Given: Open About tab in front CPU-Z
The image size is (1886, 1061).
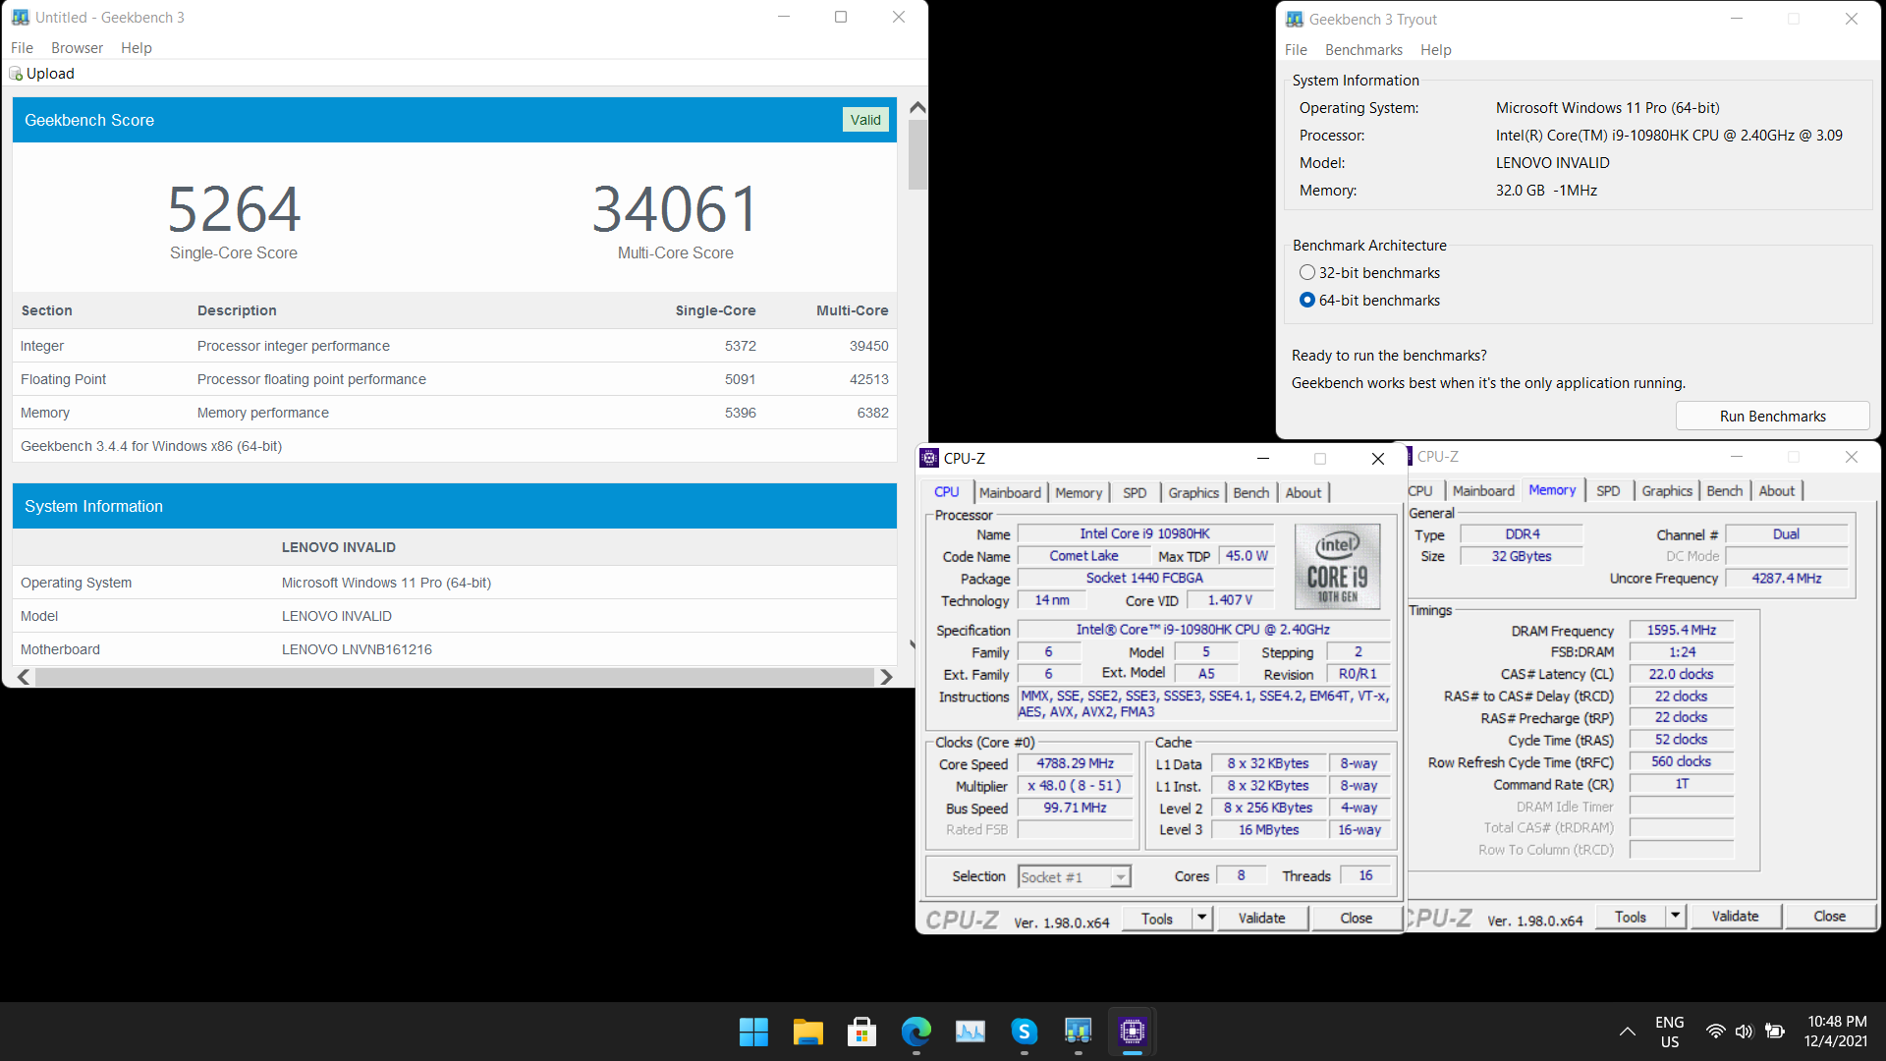Looking at the screenshot, I should click(x=1304, y=493).
